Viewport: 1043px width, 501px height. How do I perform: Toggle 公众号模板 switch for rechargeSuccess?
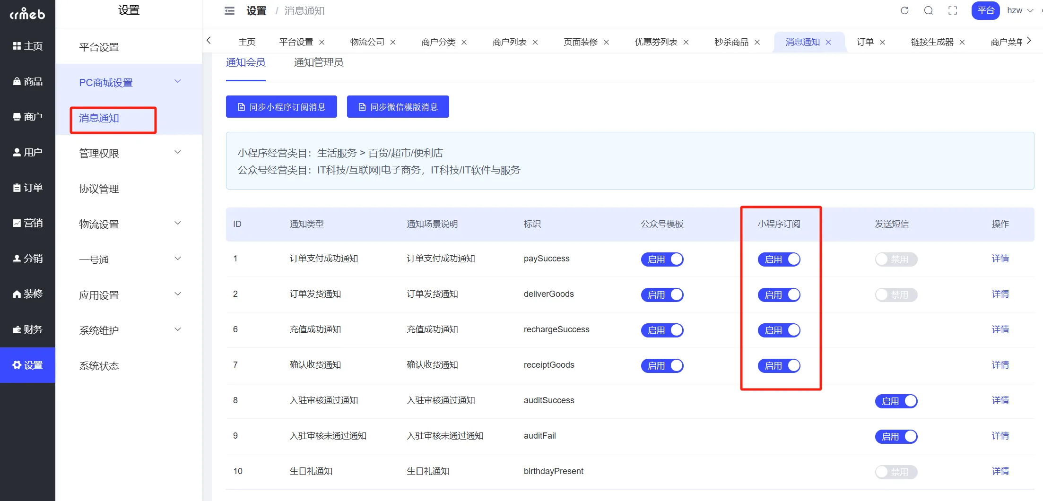point(662,330)
